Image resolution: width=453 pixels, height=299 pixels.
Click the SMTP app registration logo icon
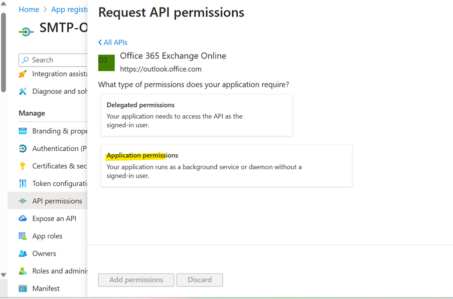click(26, 32)
